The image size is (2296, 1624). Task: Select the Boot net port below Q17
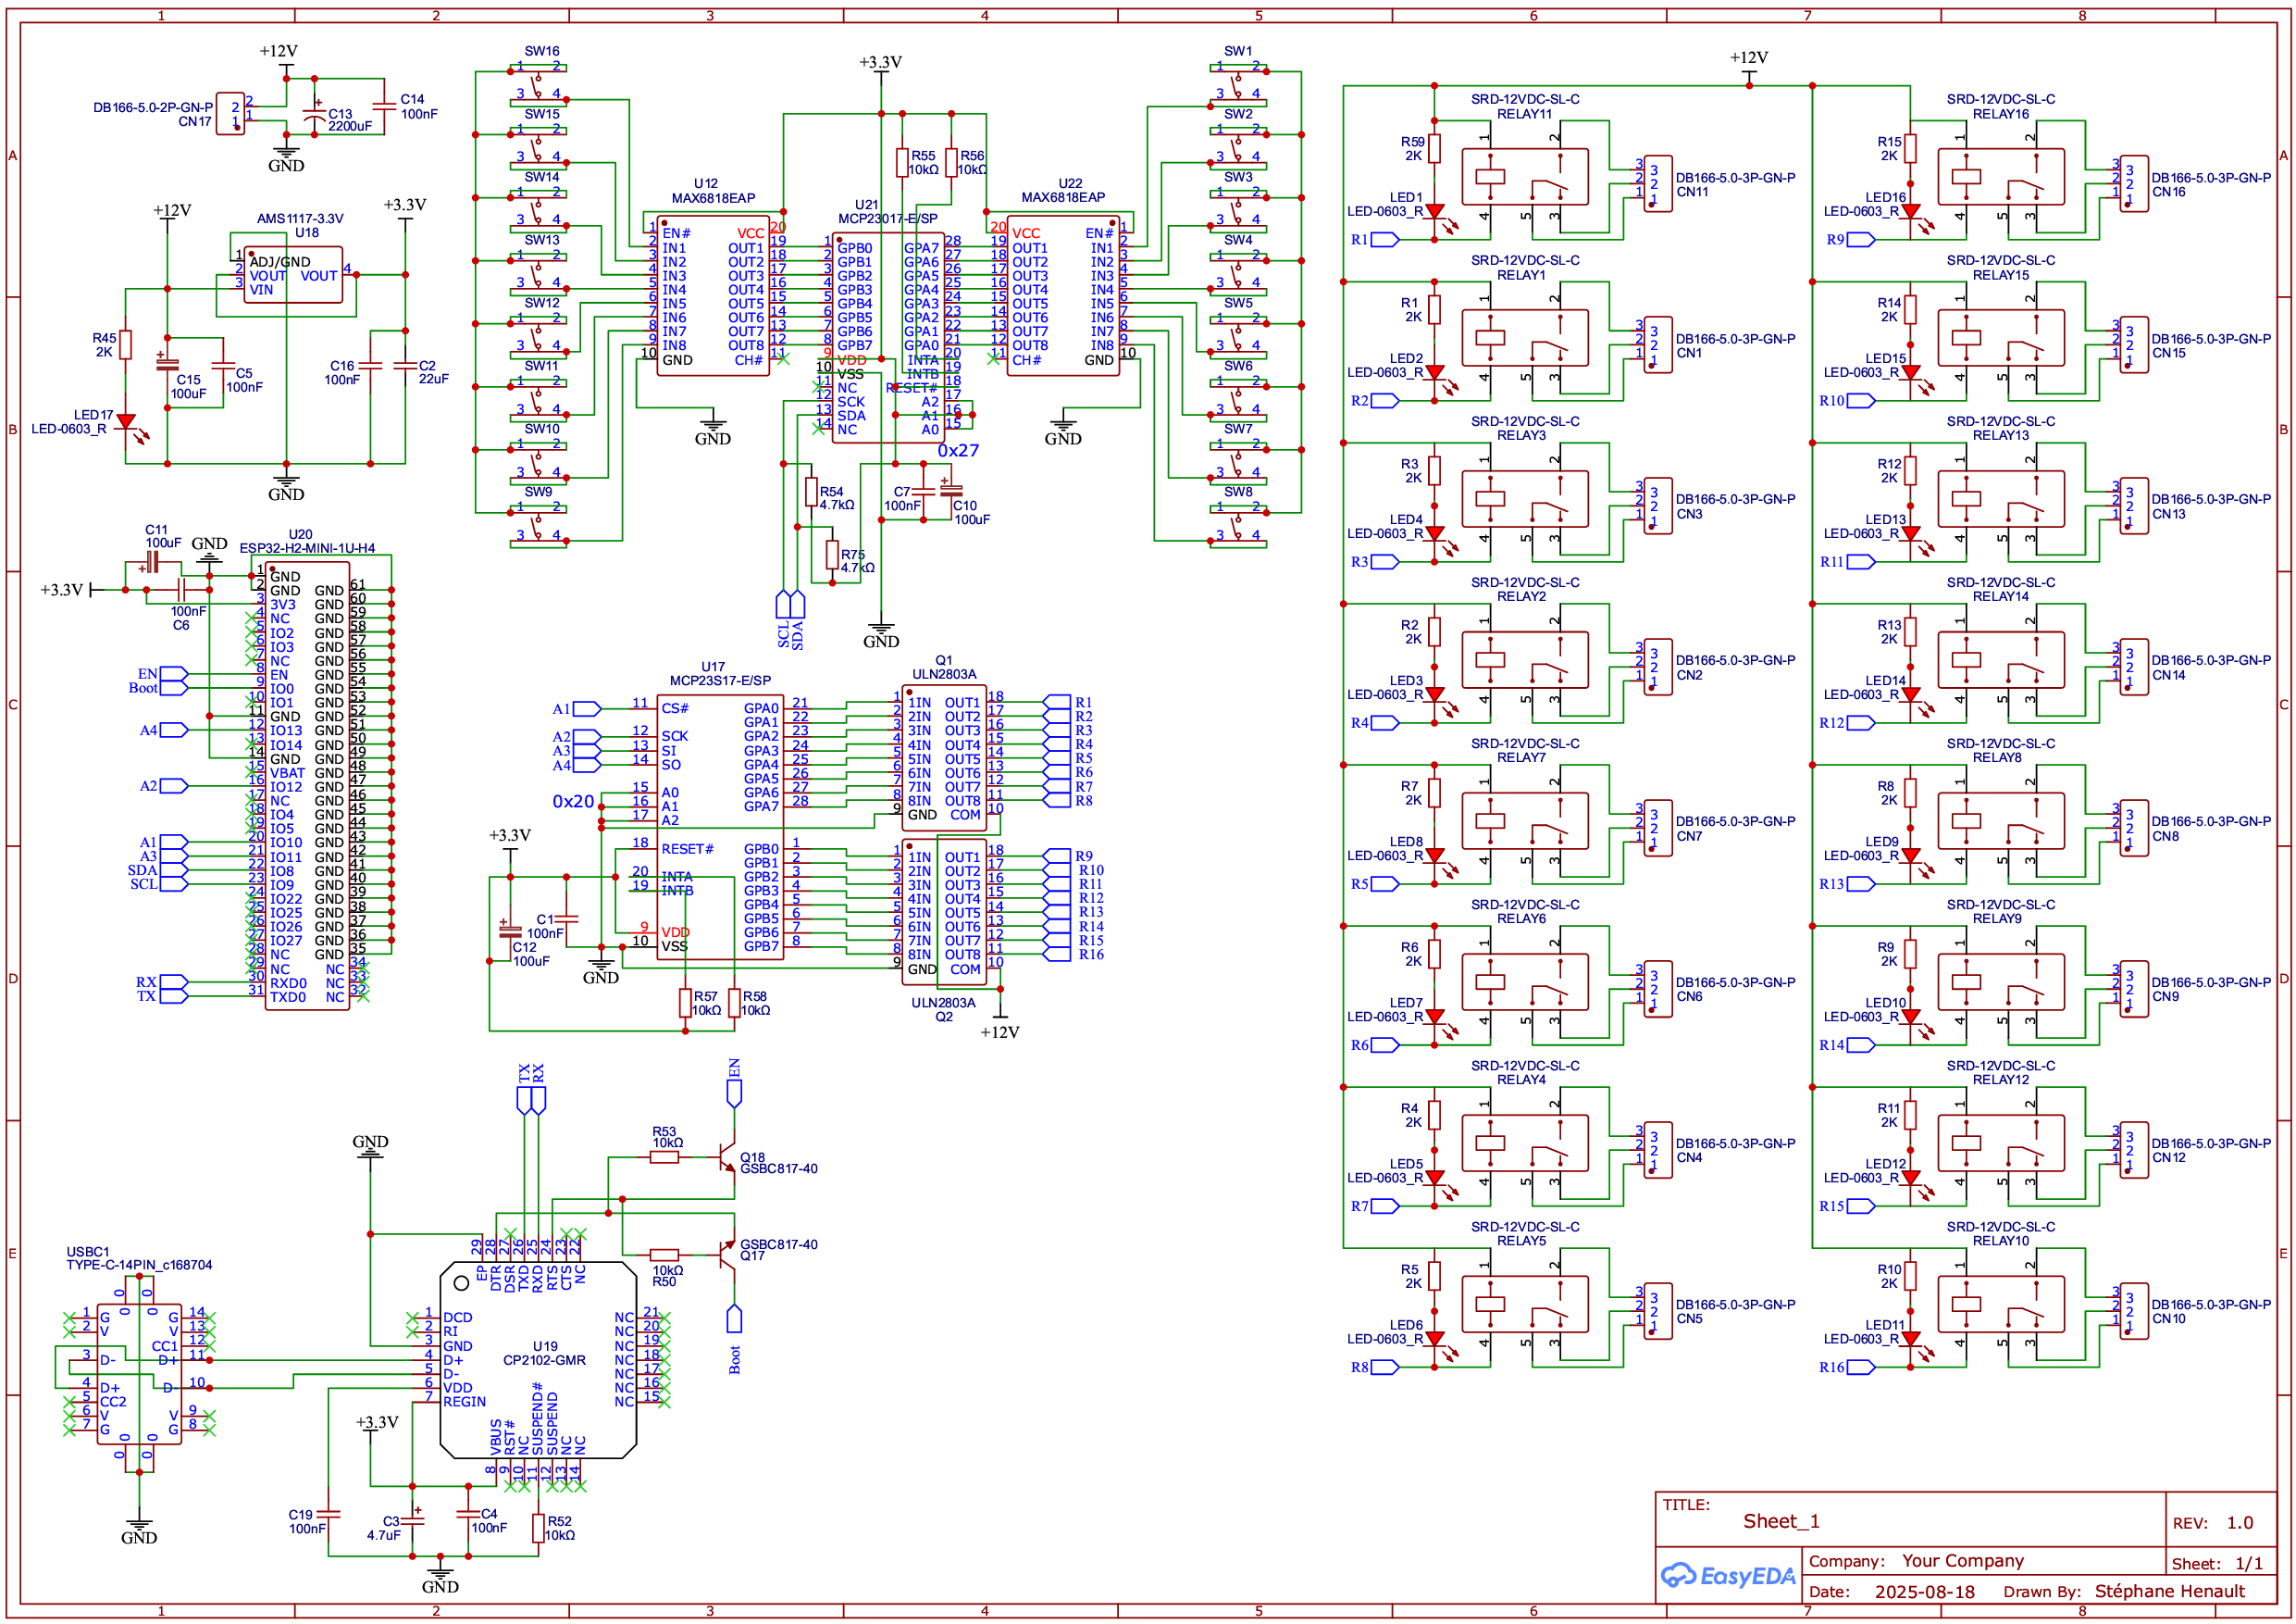click(x=734, y=1319)
